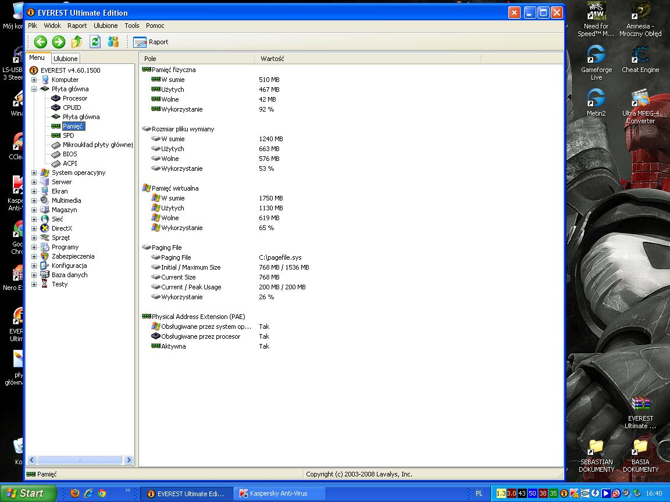Open the Plik menu
670x502 pixels.
tap(33, 26)
